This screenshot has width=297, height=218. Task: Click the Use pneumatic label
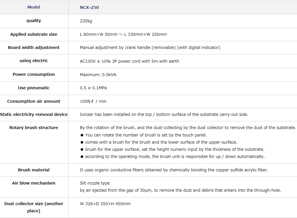click(x=34, y=88)
